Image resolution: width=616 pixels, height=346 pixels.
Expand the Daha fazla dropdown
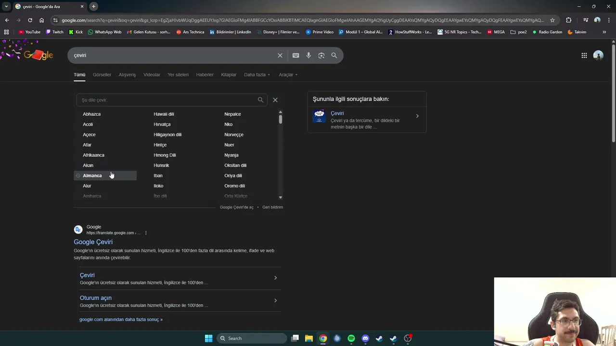[x=257, y=74]
